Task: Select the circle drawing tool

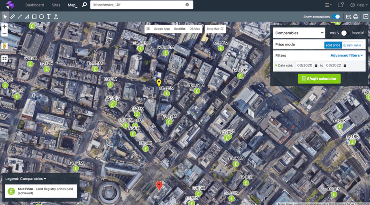Action: pos(41,17)
